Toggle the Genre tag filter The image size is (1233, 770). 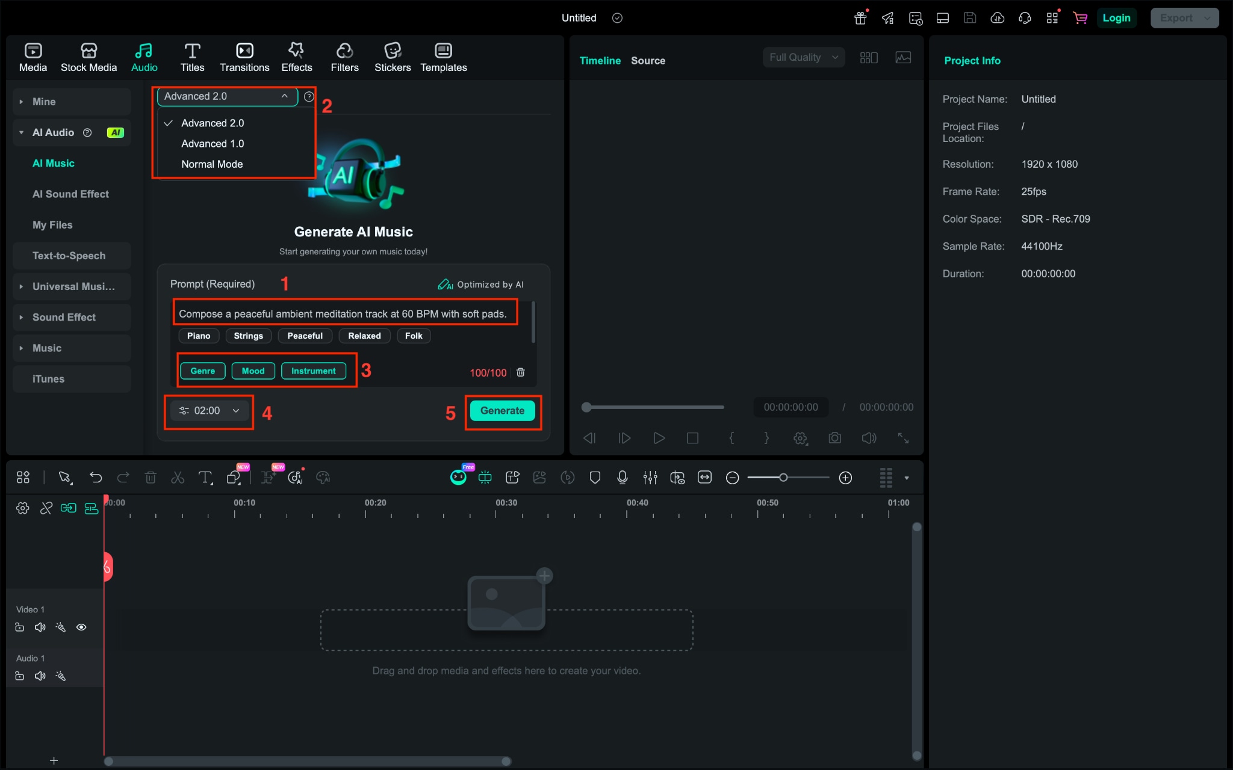(203, 371)
